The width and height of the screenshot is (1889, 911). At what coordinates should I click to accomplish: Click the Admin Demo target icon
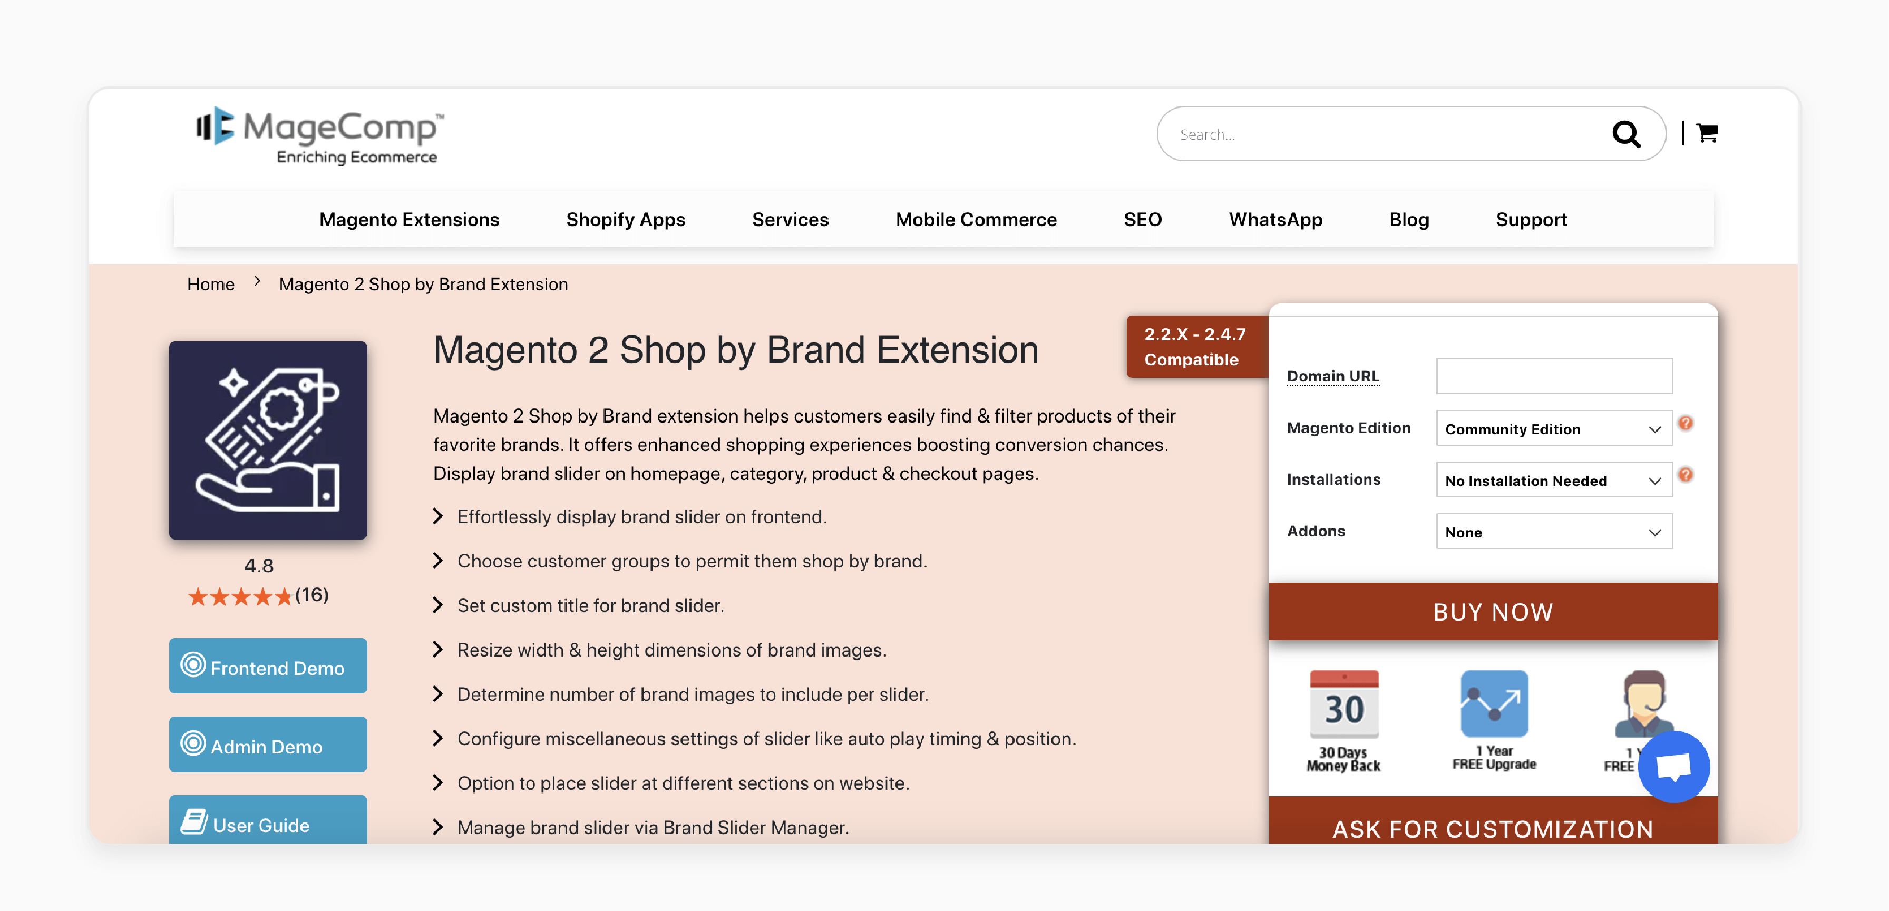(193, 742)
